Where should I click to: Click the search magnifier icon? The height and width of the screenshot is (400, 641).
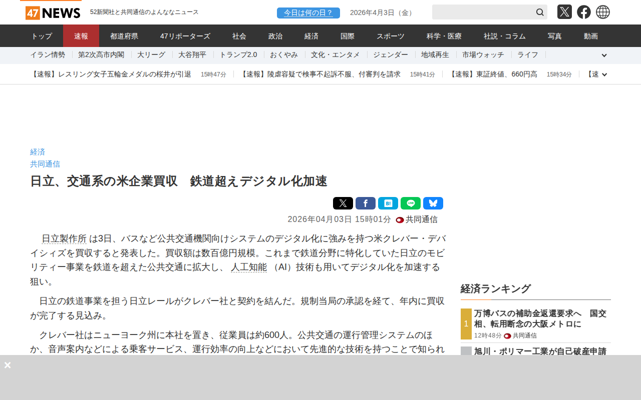click(540, 12)
